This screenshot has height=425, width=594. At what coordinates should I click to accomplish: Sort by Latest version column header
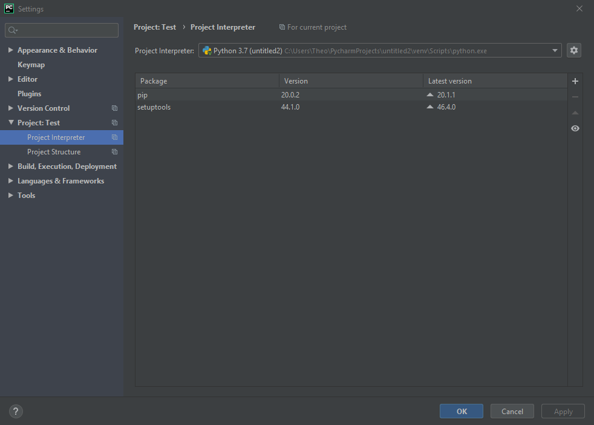coord(495,81)
